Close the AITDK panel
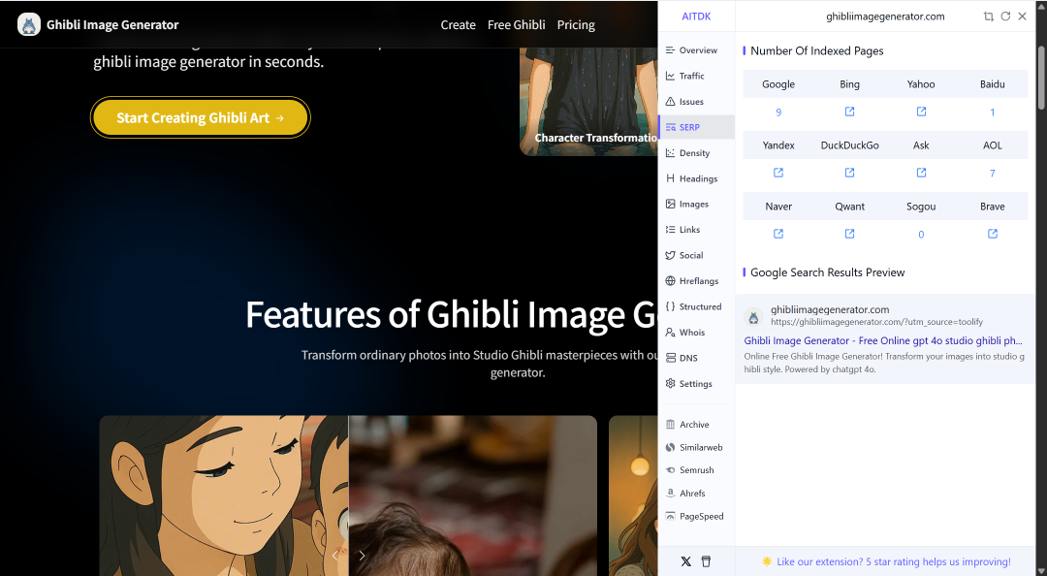1047x576 pixels. click(x=1023, y=16)
